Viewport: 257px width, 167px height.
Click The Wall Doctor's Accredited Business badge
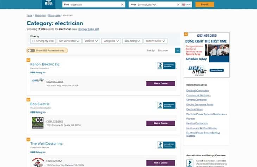point(166,145)
